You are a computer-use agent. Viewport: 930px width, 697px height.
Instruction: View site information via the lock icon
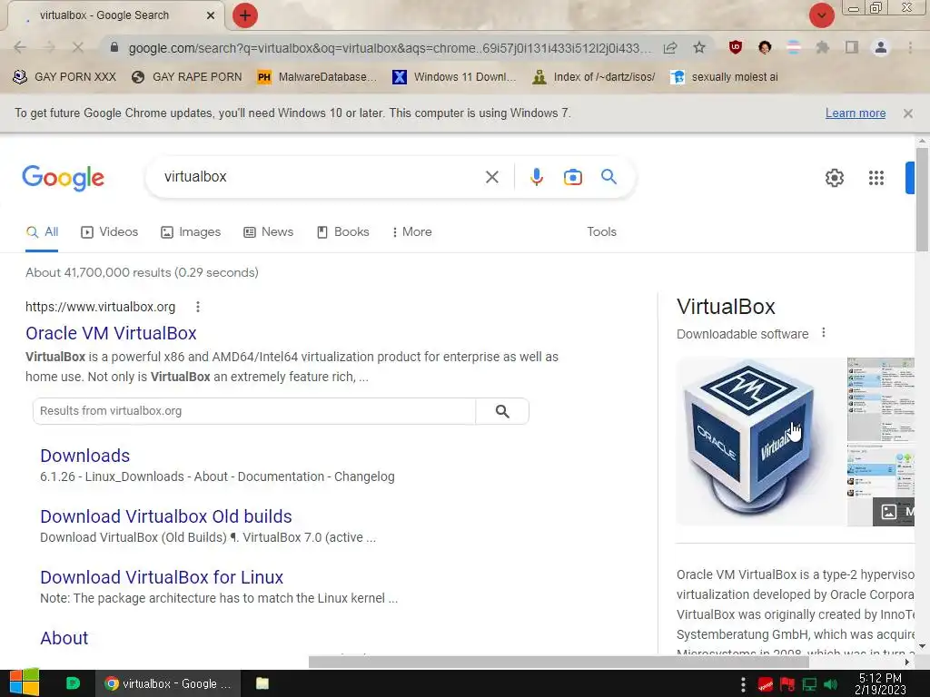[x=114, y=47]
